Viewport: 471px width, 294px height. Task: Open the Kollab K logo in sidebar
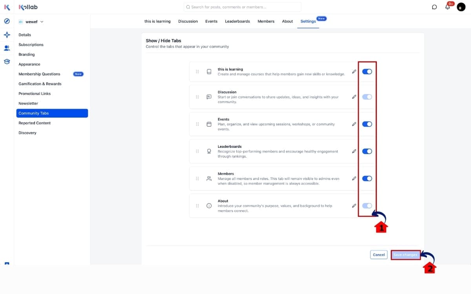(x=7, y=7)
